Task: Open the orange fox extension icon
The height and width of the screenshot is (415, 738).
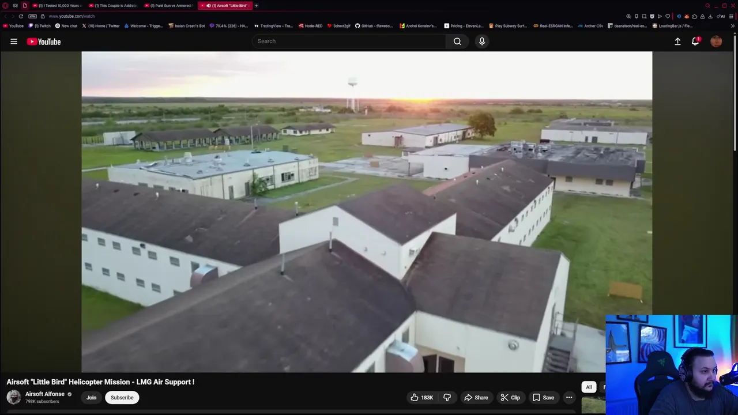Action: click(687, 16)
